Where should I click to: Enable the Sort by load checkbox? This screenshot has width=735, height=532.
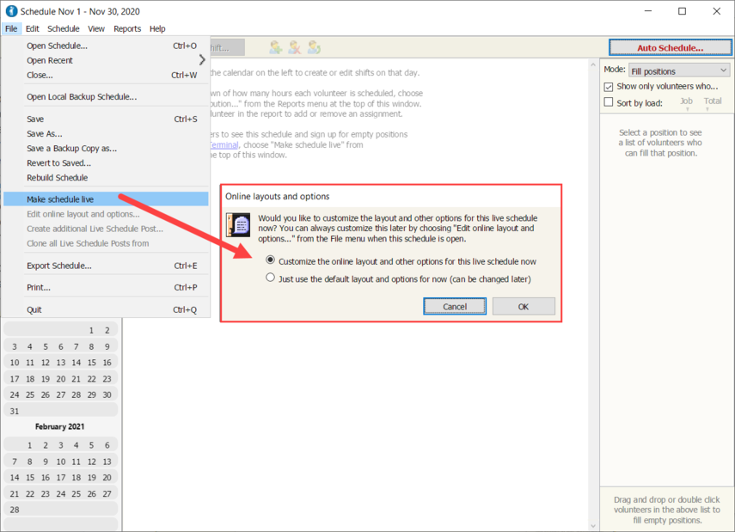(609, 102)
